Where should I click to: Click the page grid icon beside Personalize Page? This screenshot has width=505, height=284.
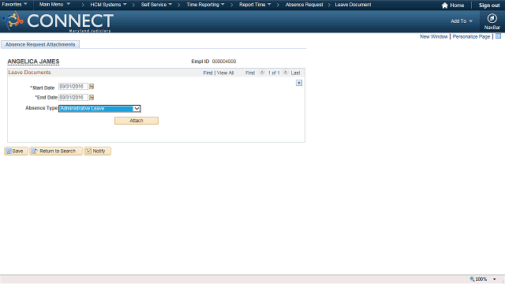[498, 36]
